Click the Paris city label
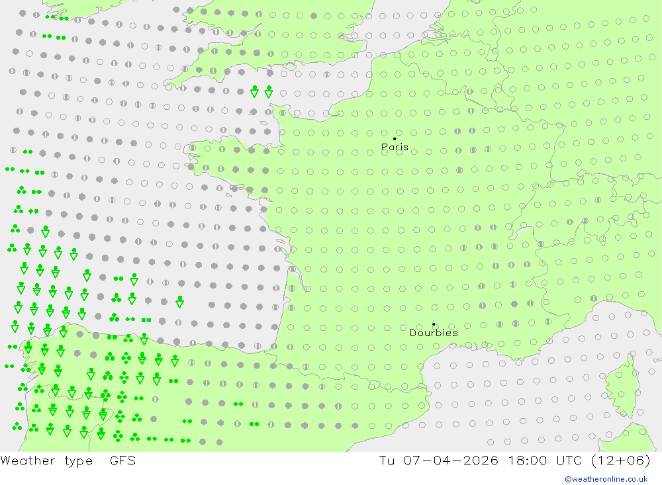 coord(395,147)
